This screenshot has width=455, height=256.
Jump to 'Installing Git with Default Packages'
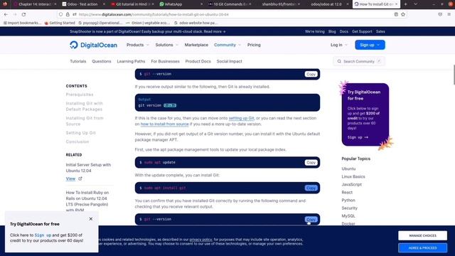84,106
